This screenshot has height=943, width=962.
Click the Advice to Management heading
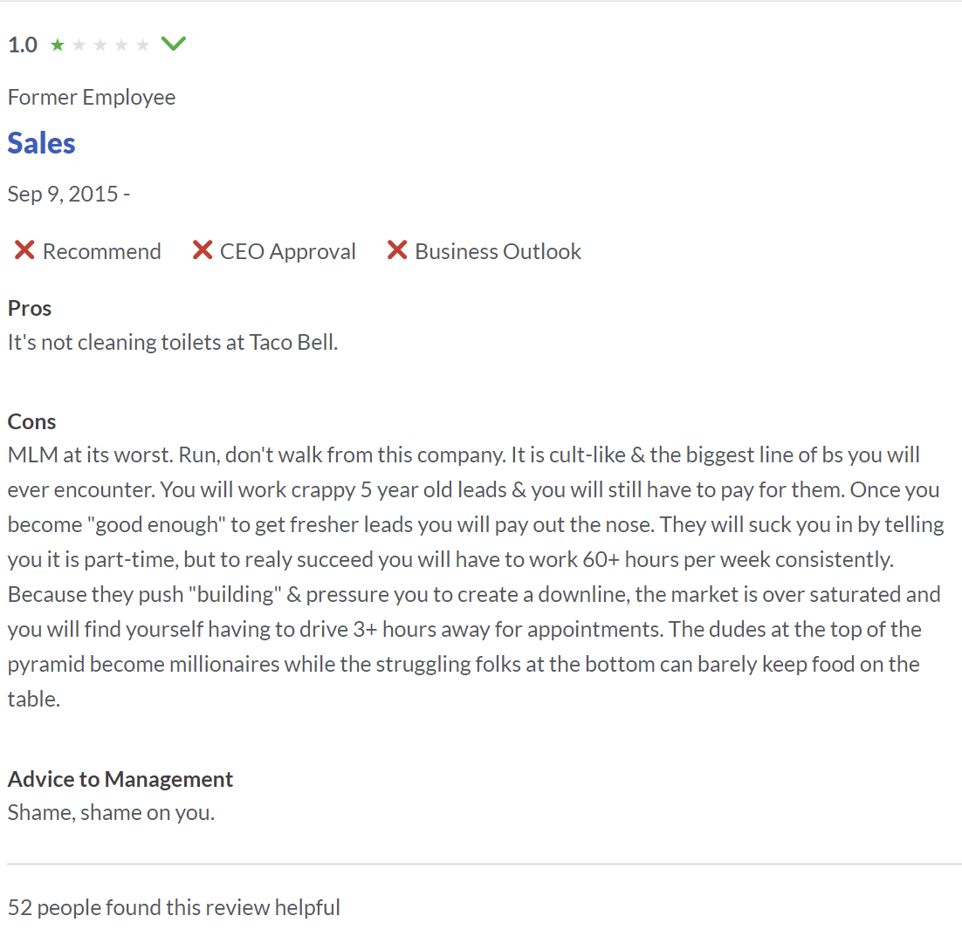(x=120, y=779)
